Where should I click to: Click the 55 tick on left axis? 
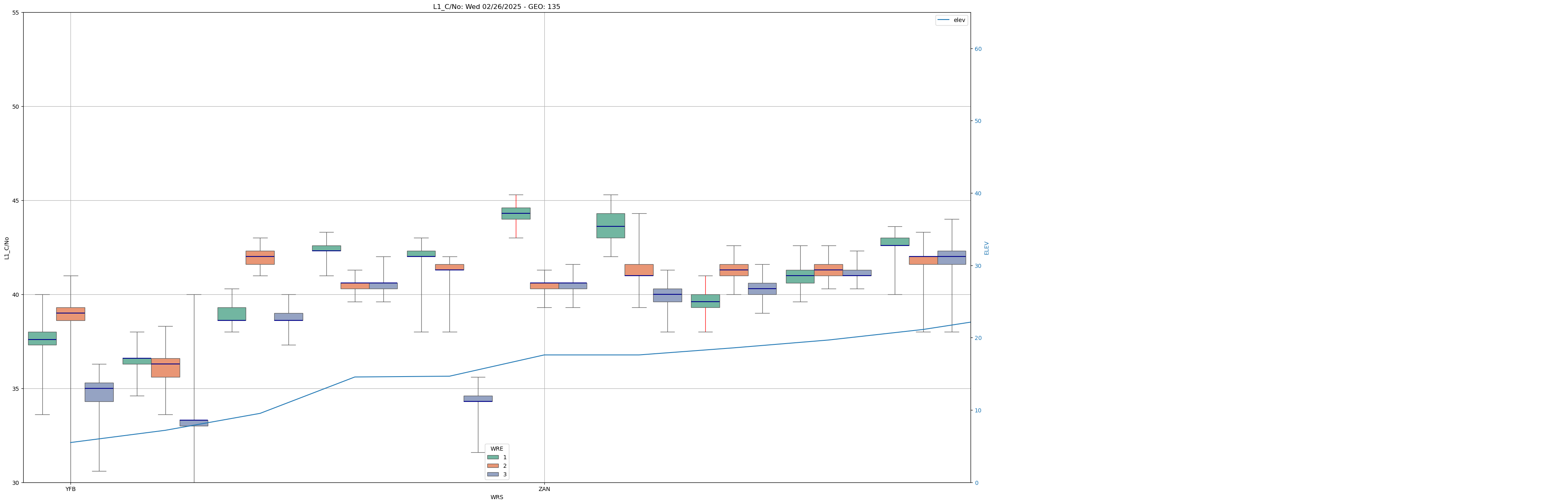(x=15, y=13)
